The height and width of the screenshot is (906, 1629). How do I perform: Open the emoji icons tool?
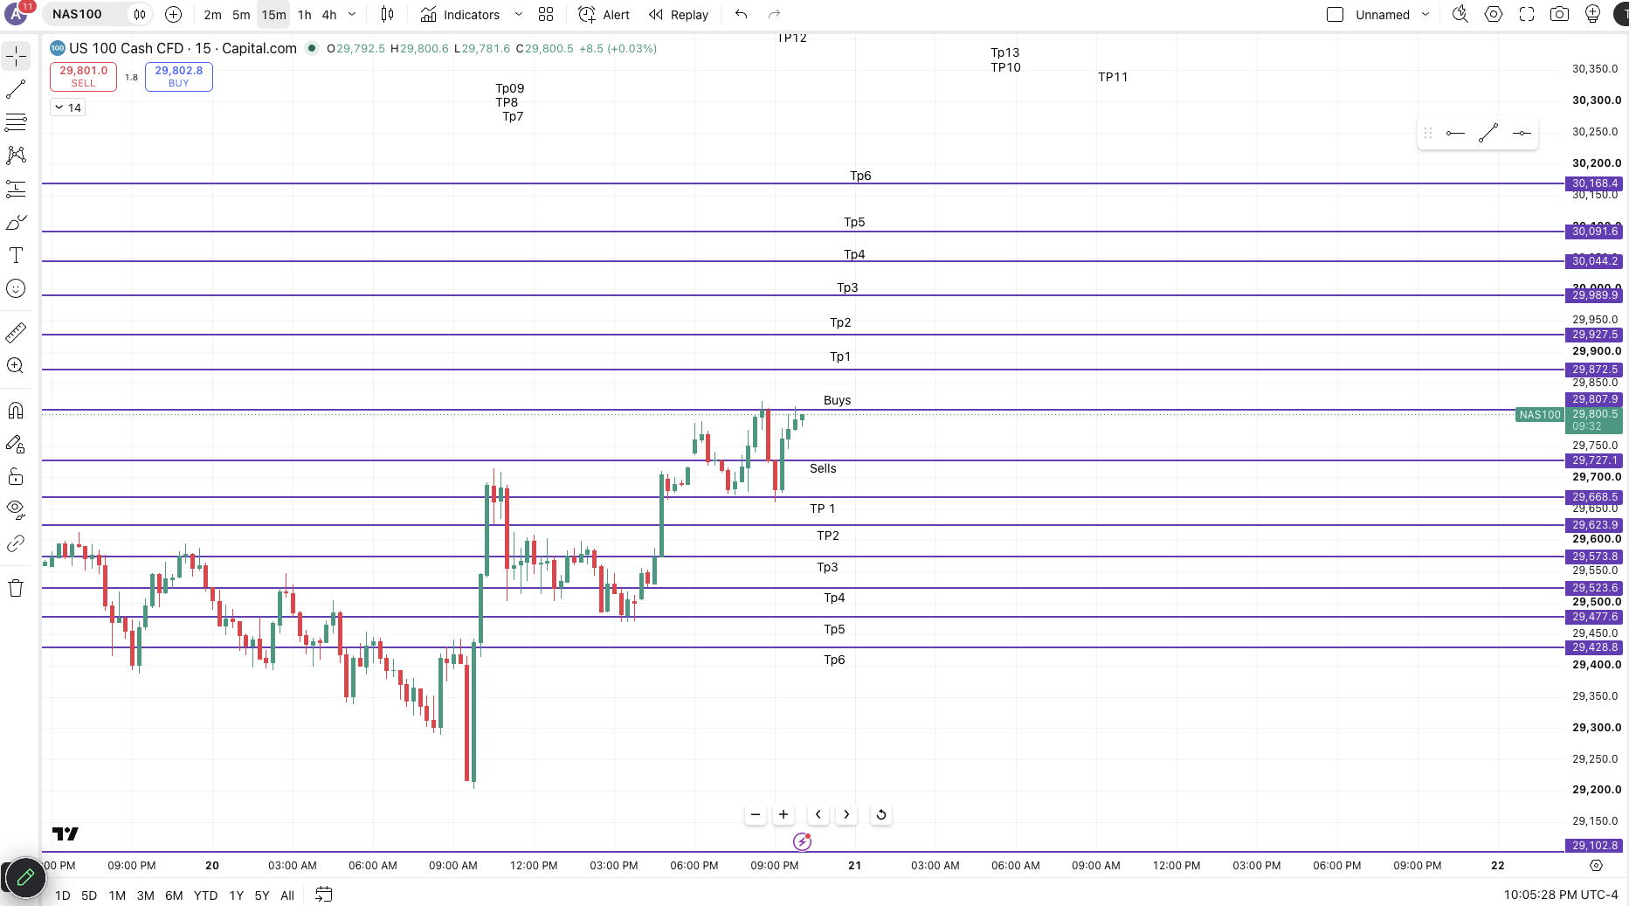pos(16,288)
